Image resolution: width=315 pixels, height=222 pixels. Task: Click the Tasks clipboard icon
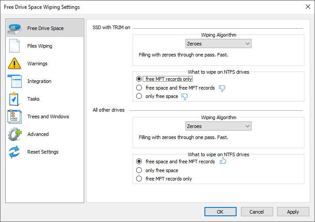14,99
